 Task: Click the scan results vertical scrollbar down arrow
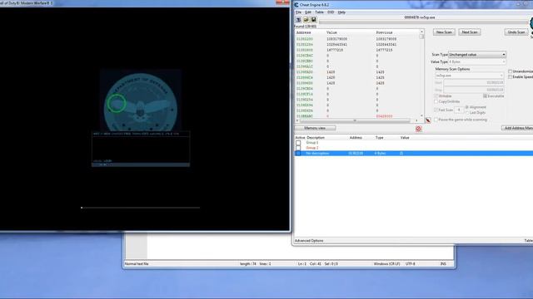coord(422,116)
